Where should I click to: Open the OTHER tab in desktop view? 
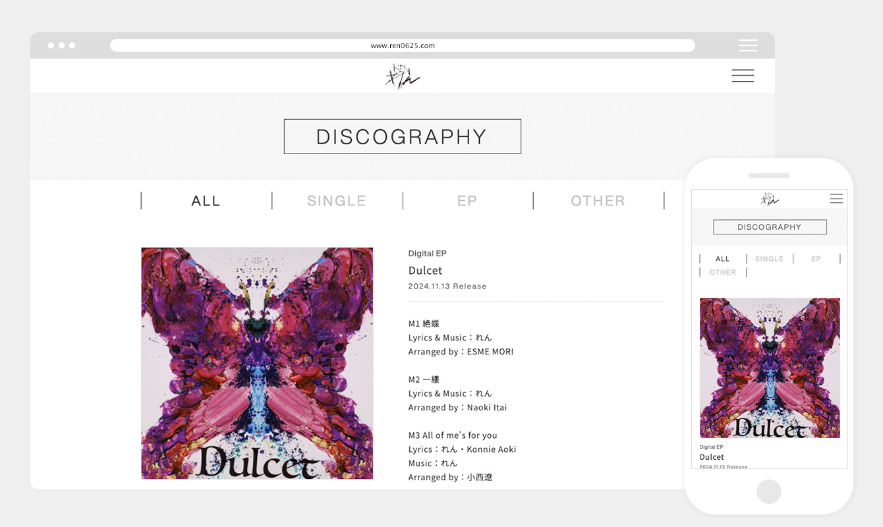[598, 201]
